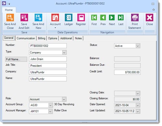The width and height of the screenshot is (162, 126).
Task: Select the Home ribbon tab
Action: (9, 10)
